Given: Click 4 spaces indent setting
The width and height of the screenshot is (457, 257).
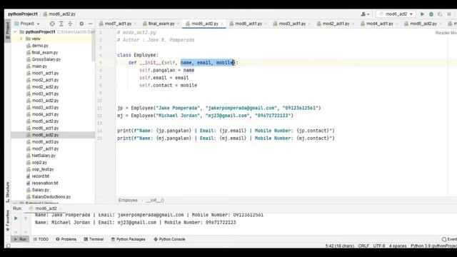Looking at the screenshot, I should pyautogui.click(x=398, y=246).
